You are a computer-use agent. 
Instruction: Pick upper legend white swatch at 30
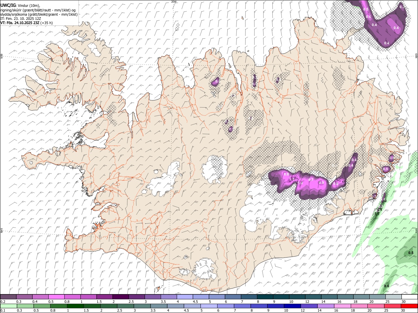coord(410,297)
